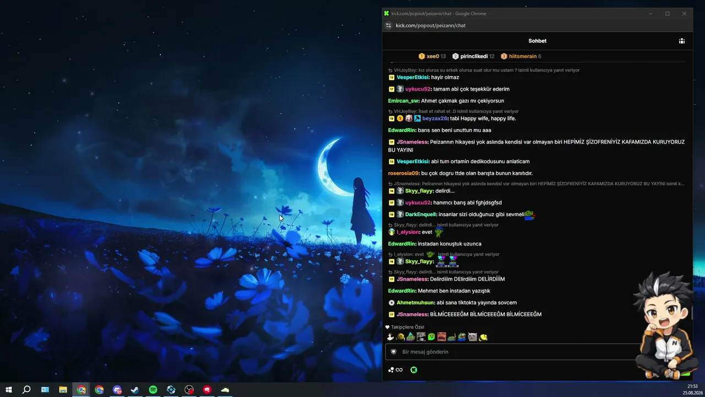This screenshot has height=397, width=705.
Task: Open DarkEnquell's user profile
Action: (x=421, y=214)
